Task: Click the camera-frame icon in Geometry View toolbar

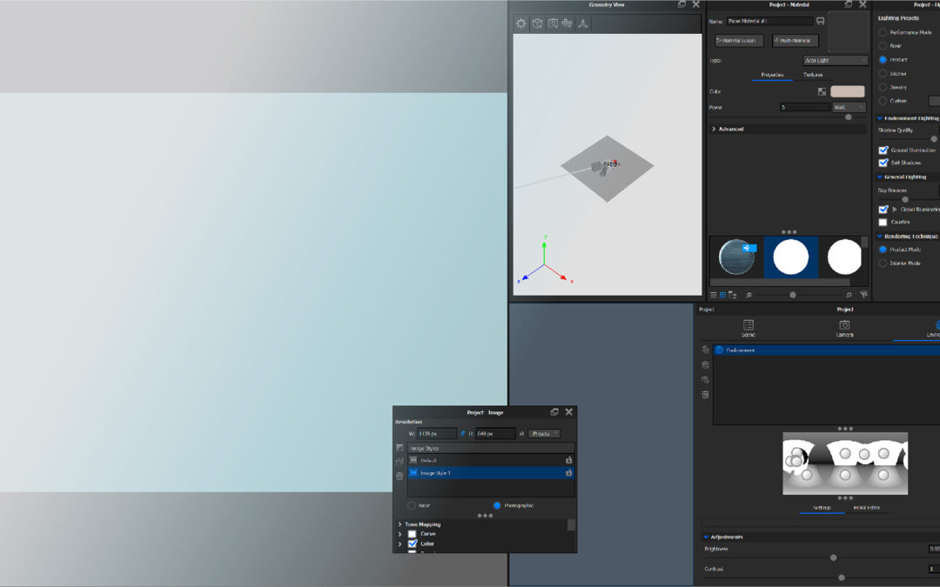Action: tap(553, 23)
